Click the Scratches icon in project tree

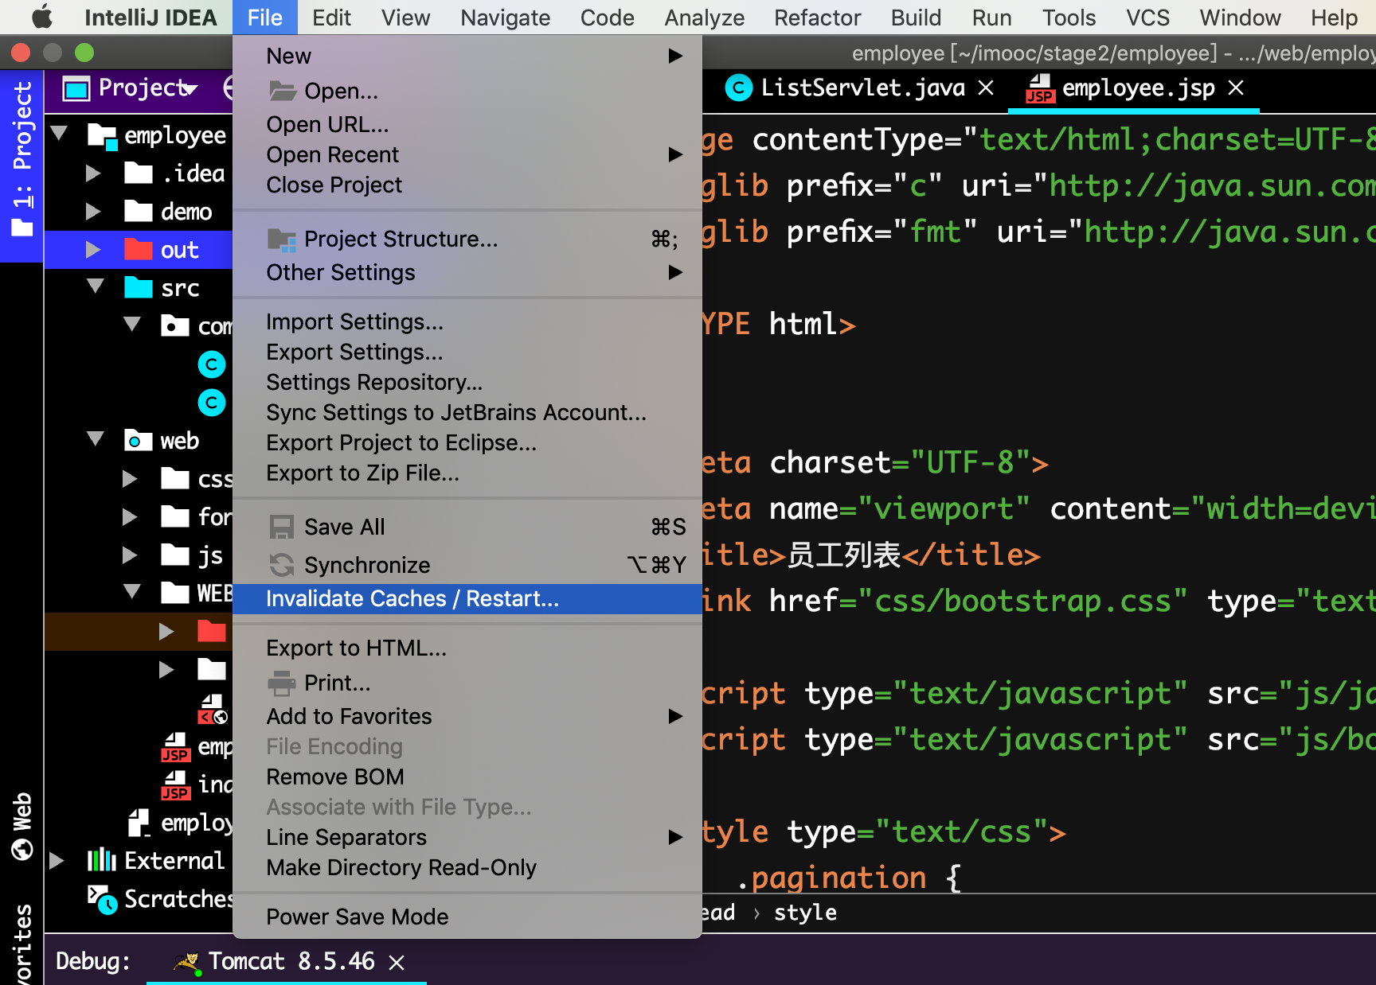(x=102, y=899)
